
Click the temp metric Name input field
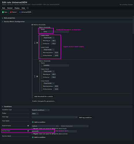click(56, 32)
